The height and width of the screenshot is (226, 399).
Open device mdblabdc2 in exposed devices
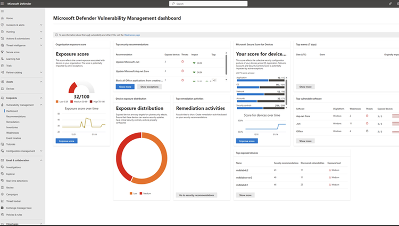242,170
